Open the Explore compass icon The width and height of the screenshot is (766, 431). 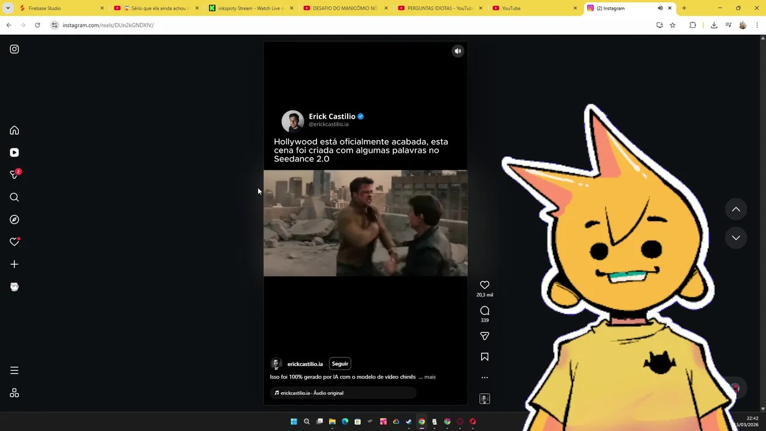click(14, 220)
